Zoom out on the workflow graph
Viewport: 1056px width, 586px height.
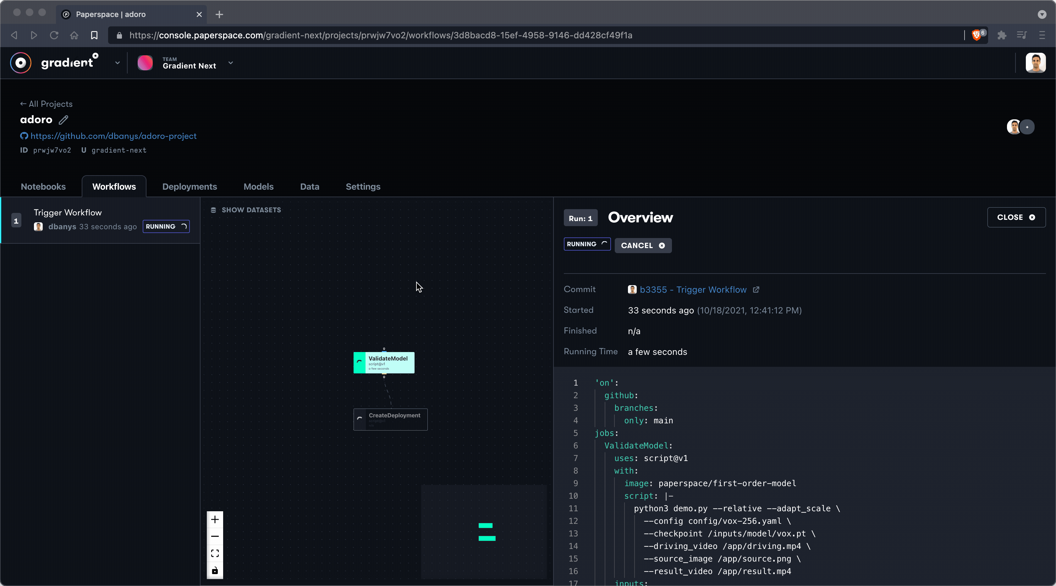215,536
